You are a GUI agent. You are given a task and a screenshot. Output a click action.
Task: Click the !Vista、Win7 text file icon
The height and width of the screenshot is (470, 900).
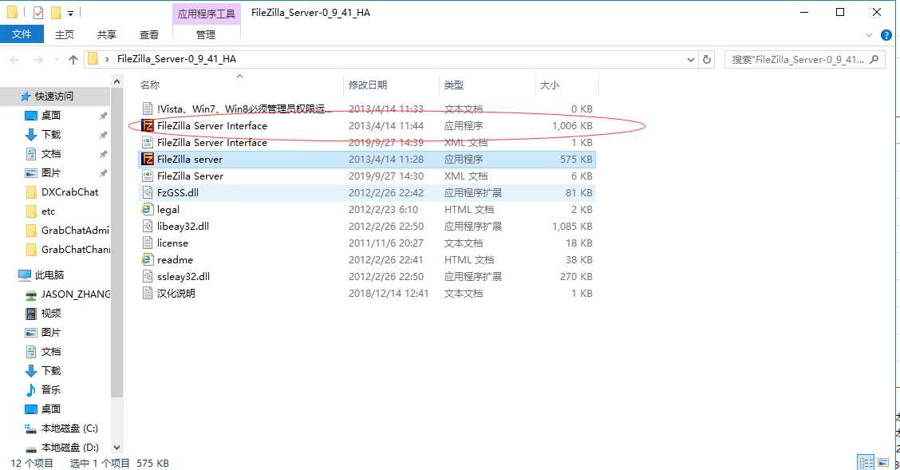point(148,109)
